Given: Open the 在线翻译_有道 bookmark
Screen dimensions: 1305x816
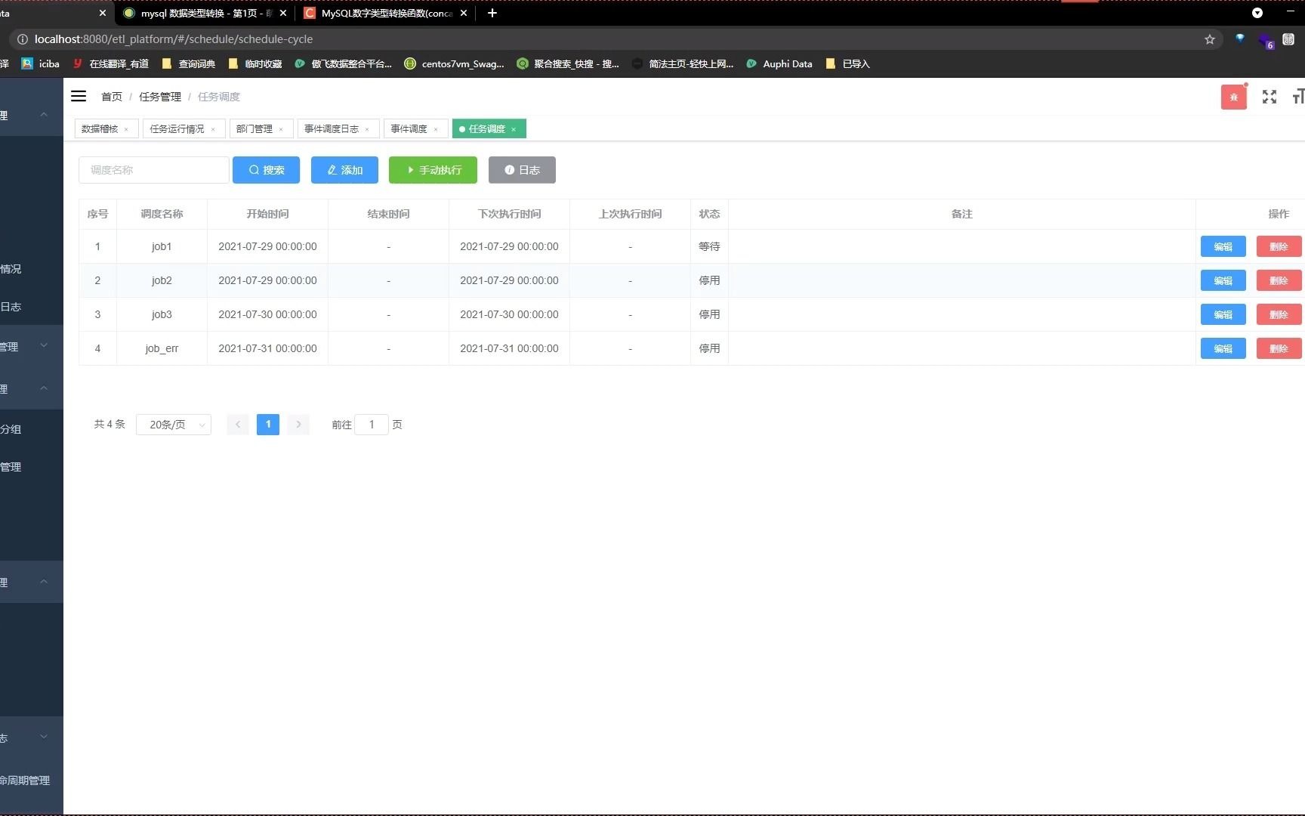Looking at the screenshot, I should click(111, 63).
